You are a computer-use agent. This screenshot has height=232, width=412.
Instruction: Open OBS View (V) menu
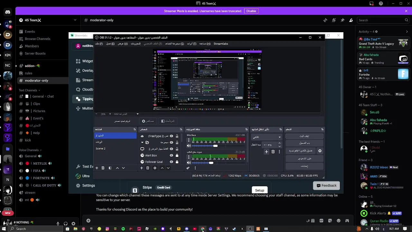click(x=123, y=43)
